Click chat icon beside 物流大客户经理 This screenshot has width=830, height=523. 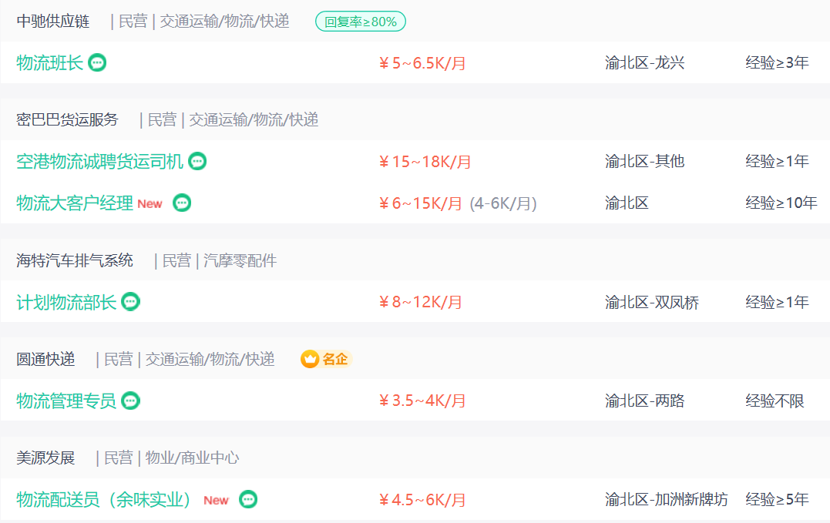[x=182, y=203]
